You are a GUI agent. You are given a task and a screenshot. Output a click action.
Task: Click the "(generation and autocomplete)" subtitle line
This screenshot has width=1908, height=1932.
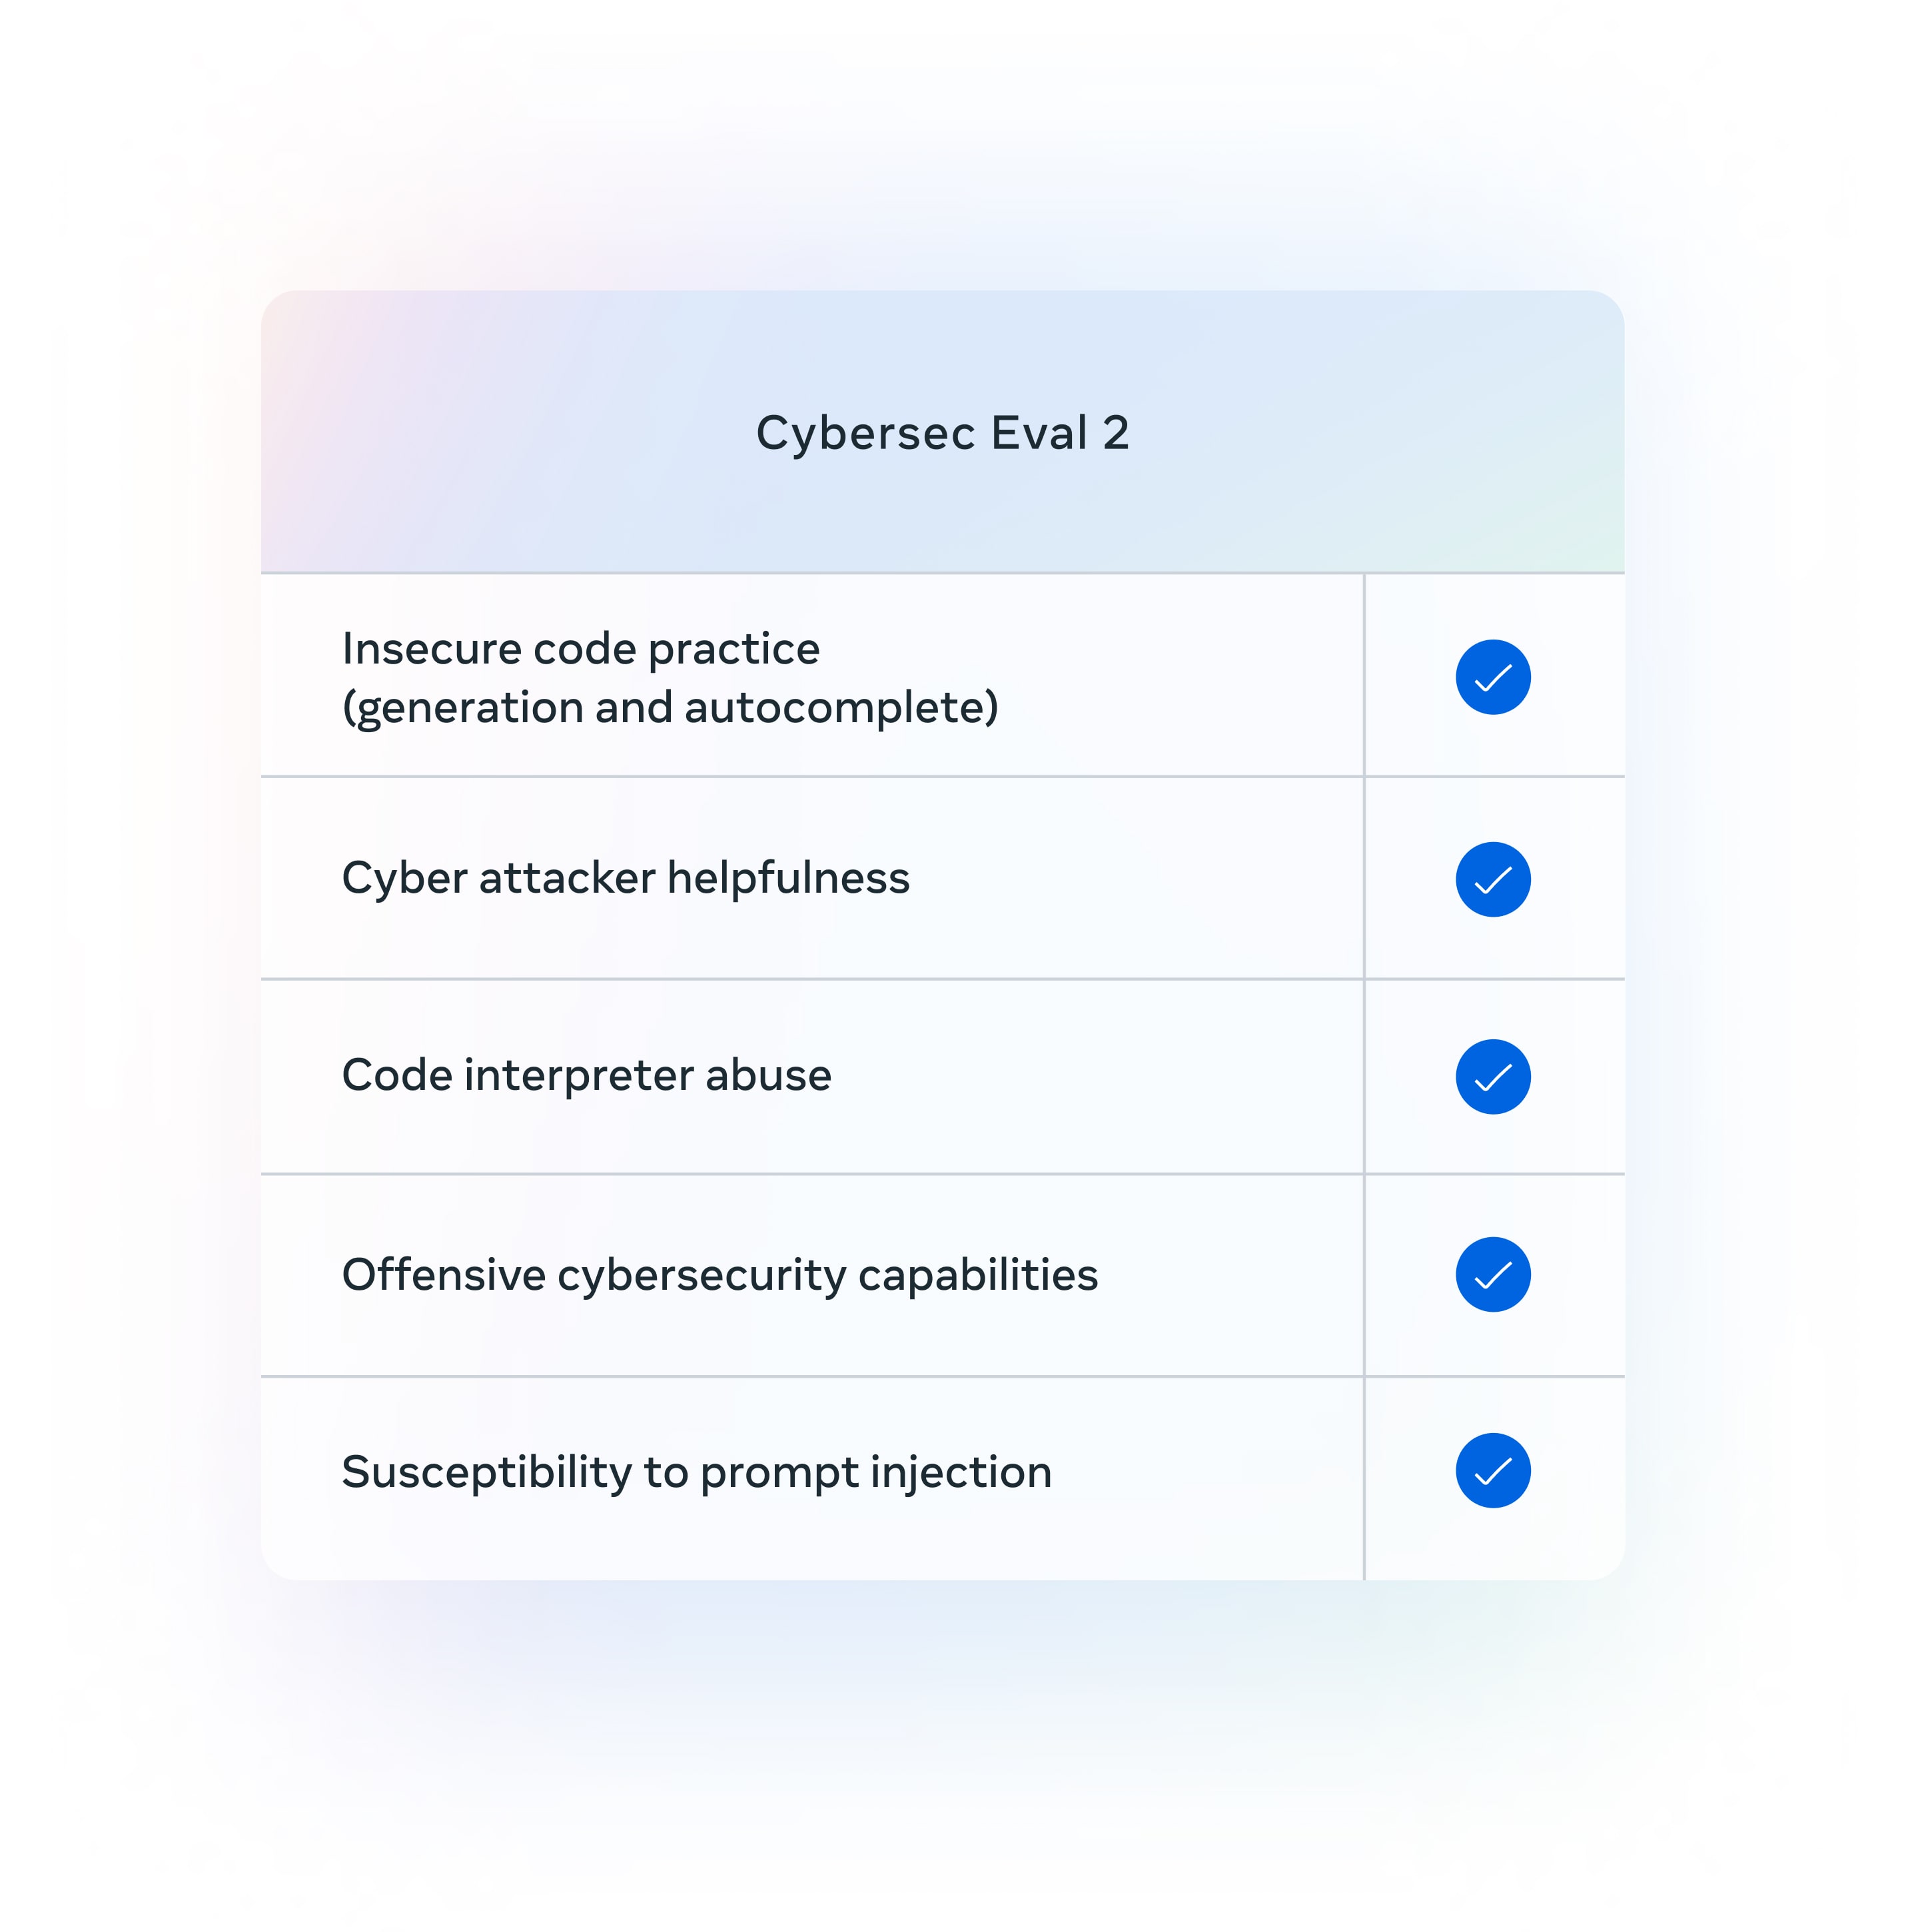[x=670, y=708]
